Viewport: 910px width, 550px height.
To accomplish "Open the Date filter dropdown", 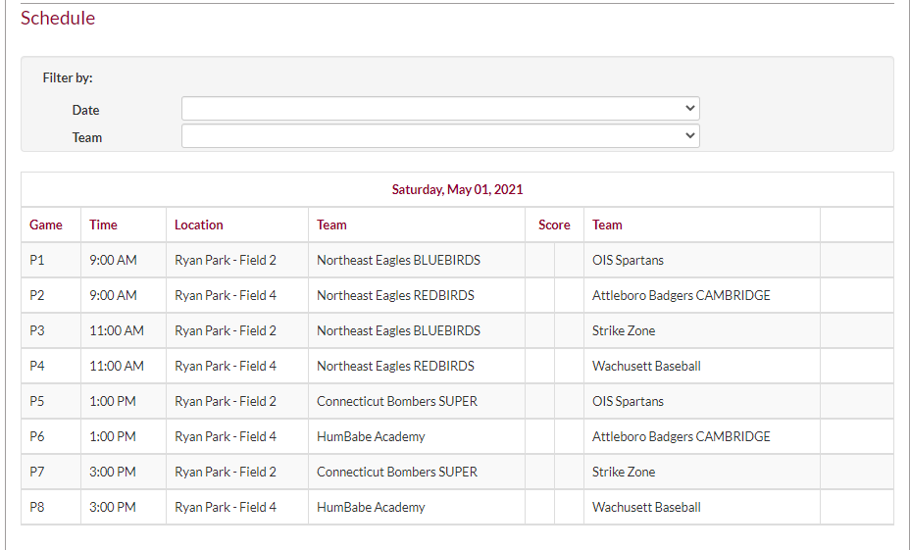I will (x=440, y=108).
